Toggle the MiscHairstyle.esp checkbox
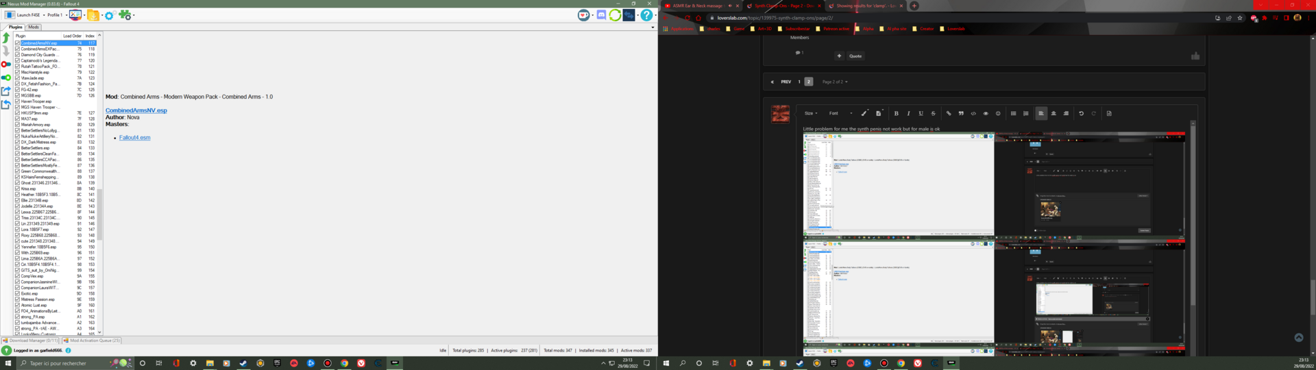The width and height of the screenshot is (1316, 370). [x=17, y=72]
